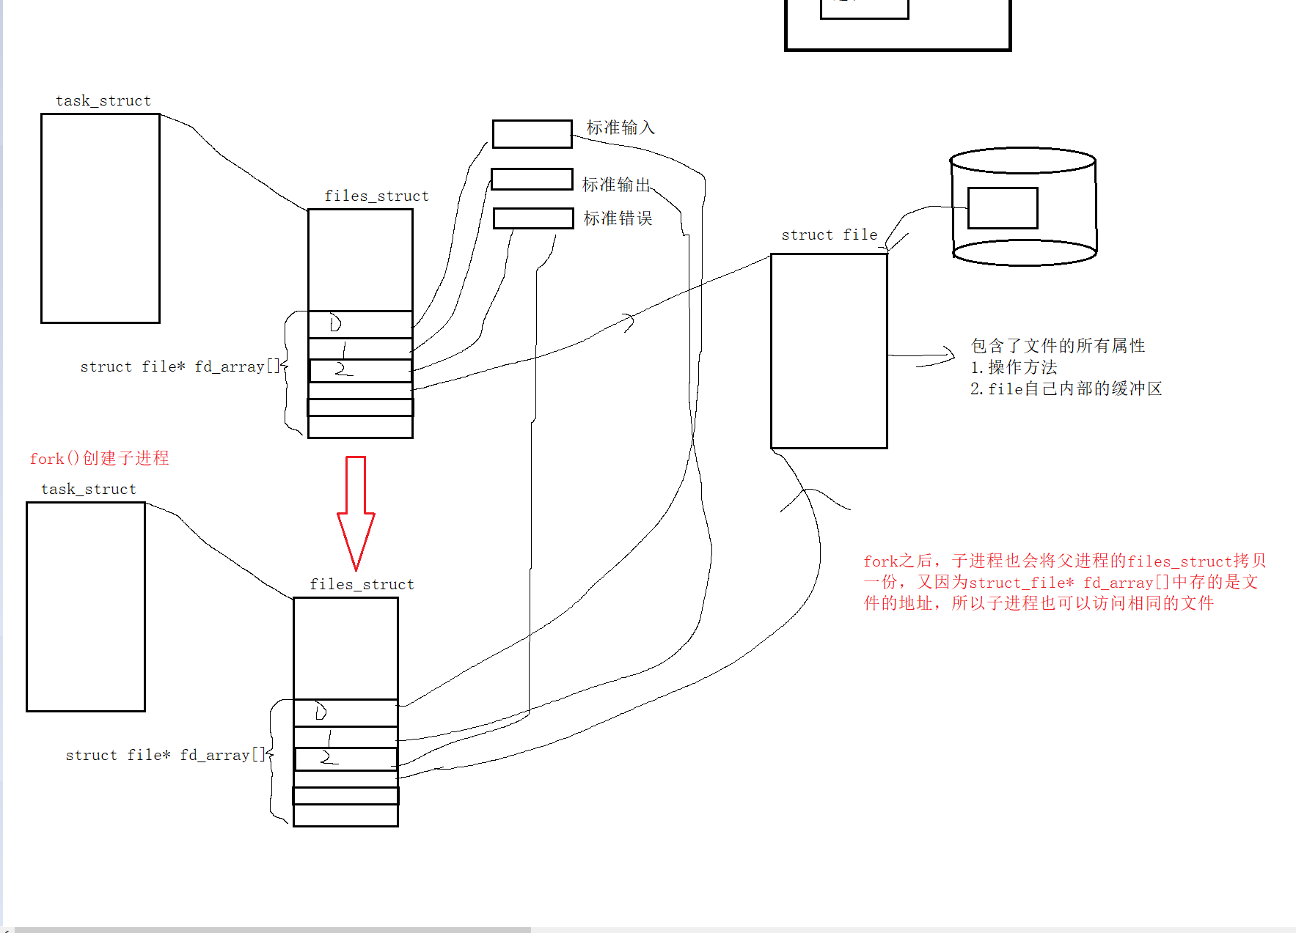Click the files_struct label below the red arrow
Viewport: 1296px width, 933px height.
click(x=362, y=584)
